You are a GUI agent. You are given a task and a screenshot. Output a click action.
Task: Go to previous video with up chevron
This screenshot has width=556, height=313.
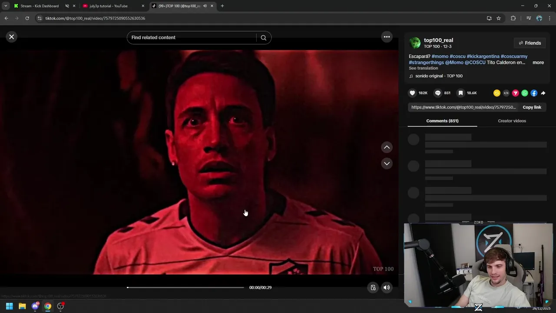click(387, 147)
